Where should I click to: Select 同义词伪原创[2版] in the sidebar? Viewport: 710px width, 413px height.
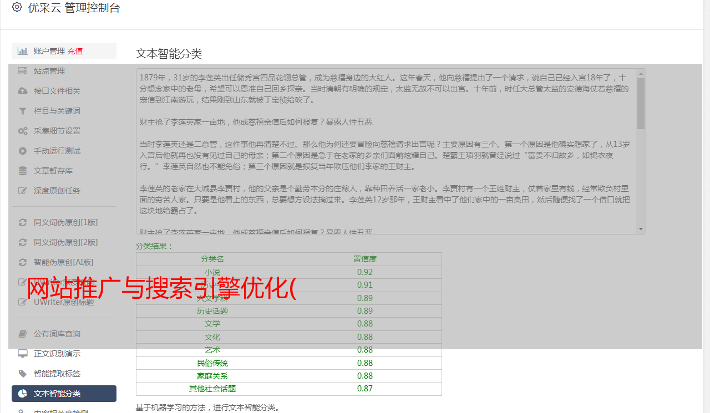[x=65, y=242]
